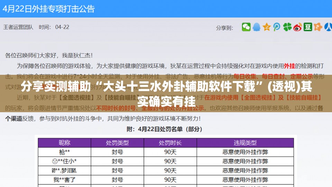Click 恶意使用外挂作弊 in the 枪** row
The width and height of the screenshot is (332, 187).
(245, 152)
